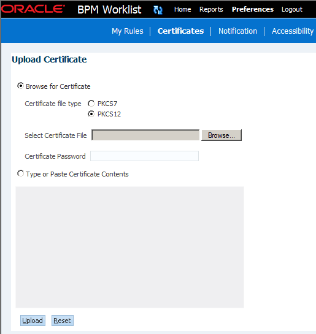Select Type or Paste Certificate Contents option
The width and height of the screenshot is (316, 334).
(20, 173)
